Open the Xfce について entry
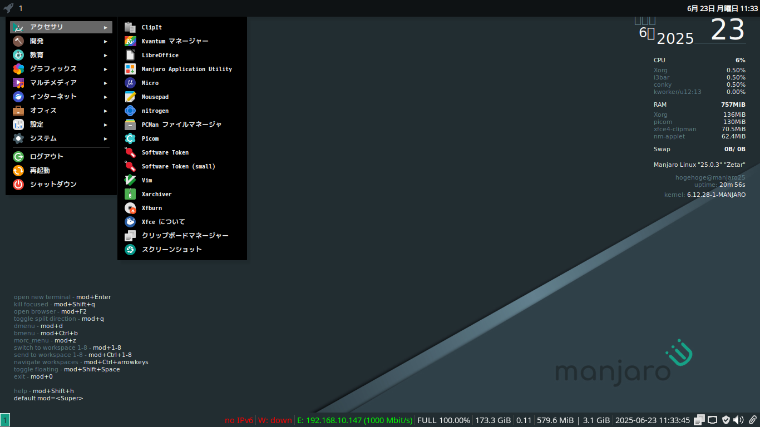 (182, 222)
